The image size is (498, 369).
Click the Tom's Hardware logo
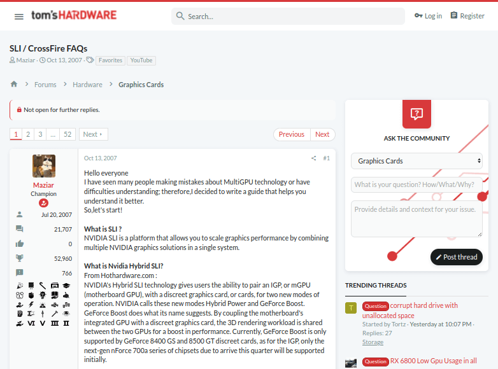tap(74, 15)
